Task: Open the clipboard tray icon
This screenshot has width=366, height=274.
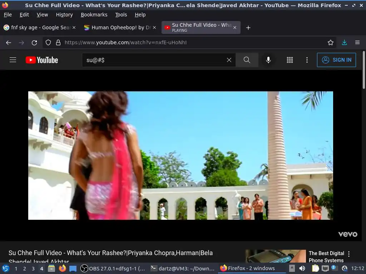Action: pyautogui.click(x=315, y=268)
